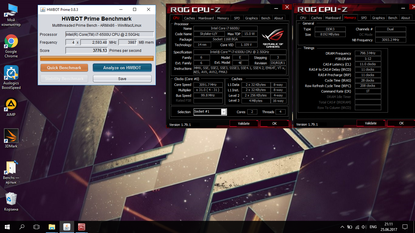Open Graphics tab in left CPU-Z window

[252, 18]
